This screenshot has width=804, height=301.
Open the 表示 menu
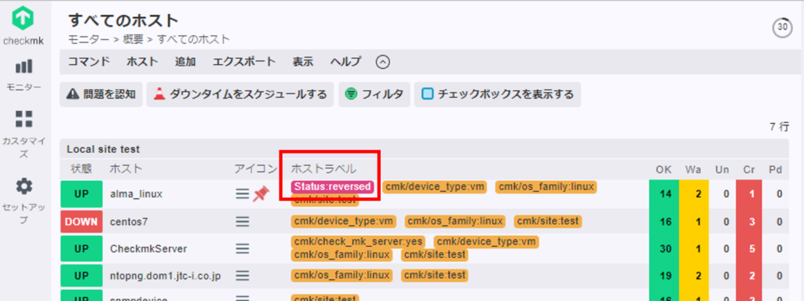click(302, 62)
